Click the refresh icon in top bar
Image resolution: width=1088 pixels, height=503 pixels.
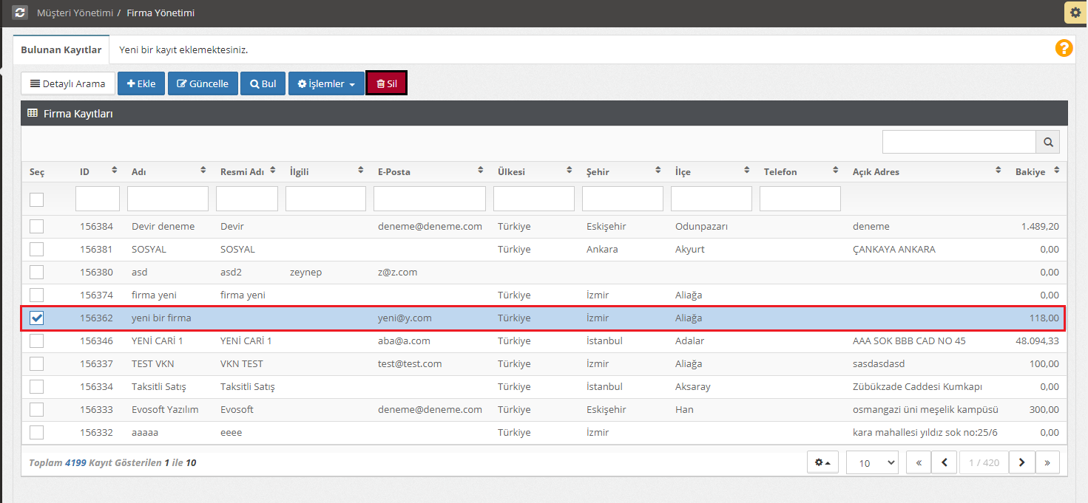(21, 13)
